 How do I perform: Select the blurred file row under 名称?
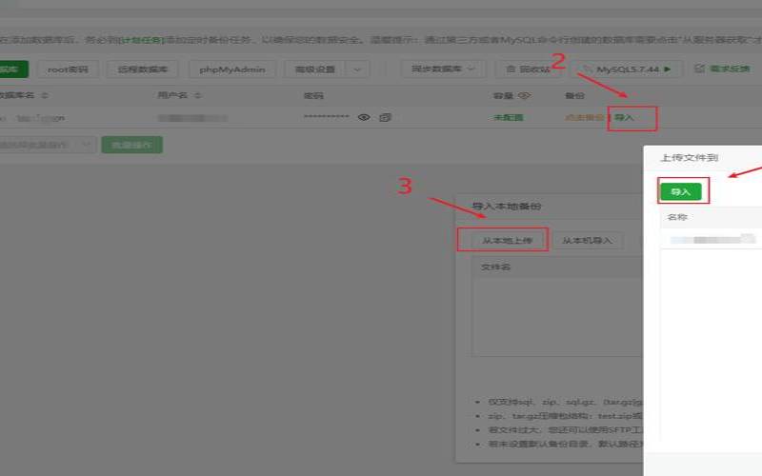tap(712, 239)
